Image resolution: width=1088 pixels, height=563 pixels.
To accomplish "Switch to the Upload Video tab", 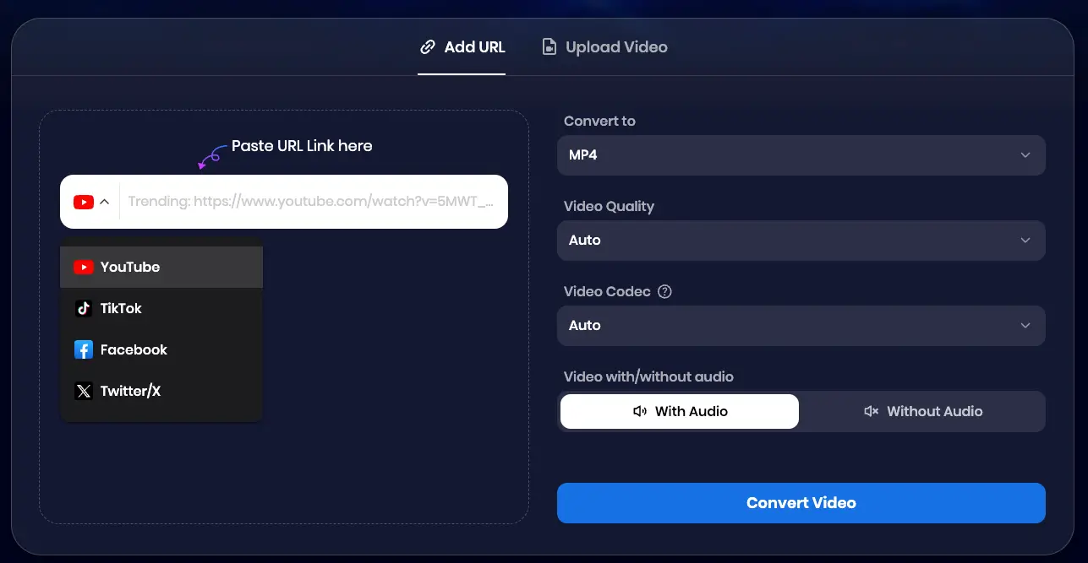I will [604, 47].
